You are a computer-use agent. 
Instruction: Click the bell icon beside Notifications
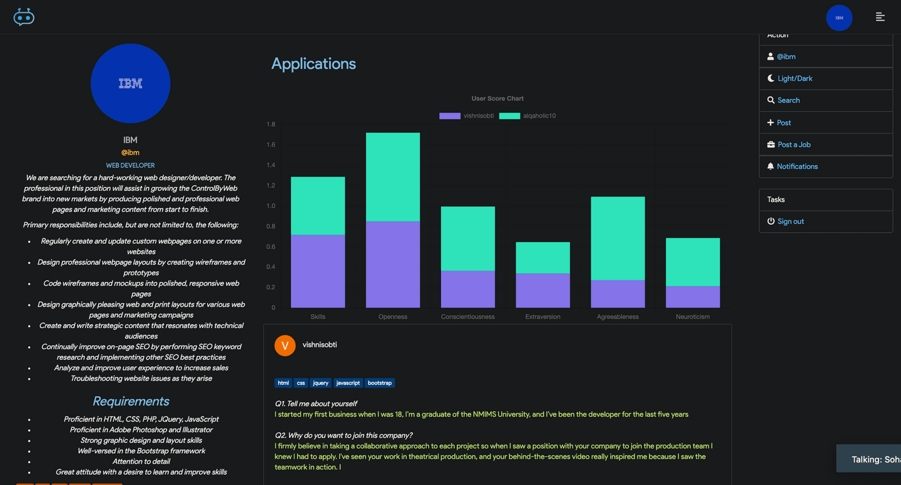click(x=771, y=166)
